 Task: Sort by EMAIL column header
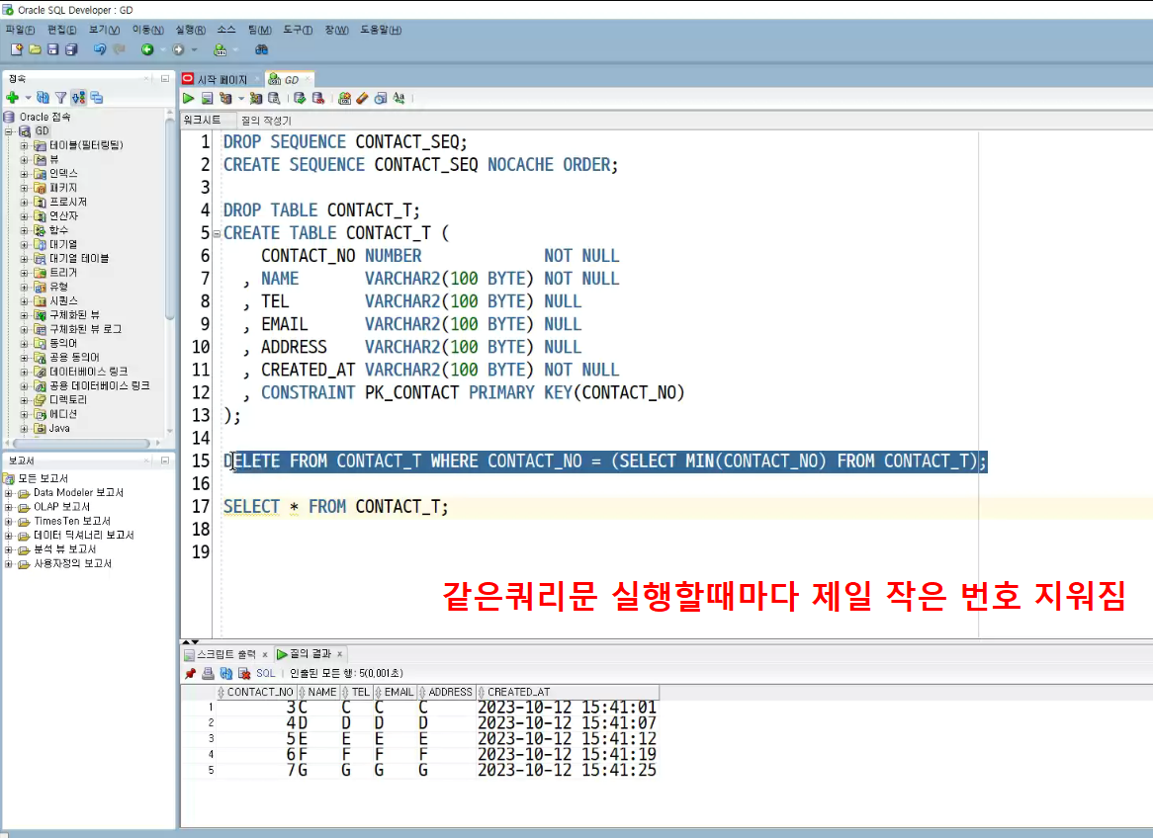[x=395, y=692]
